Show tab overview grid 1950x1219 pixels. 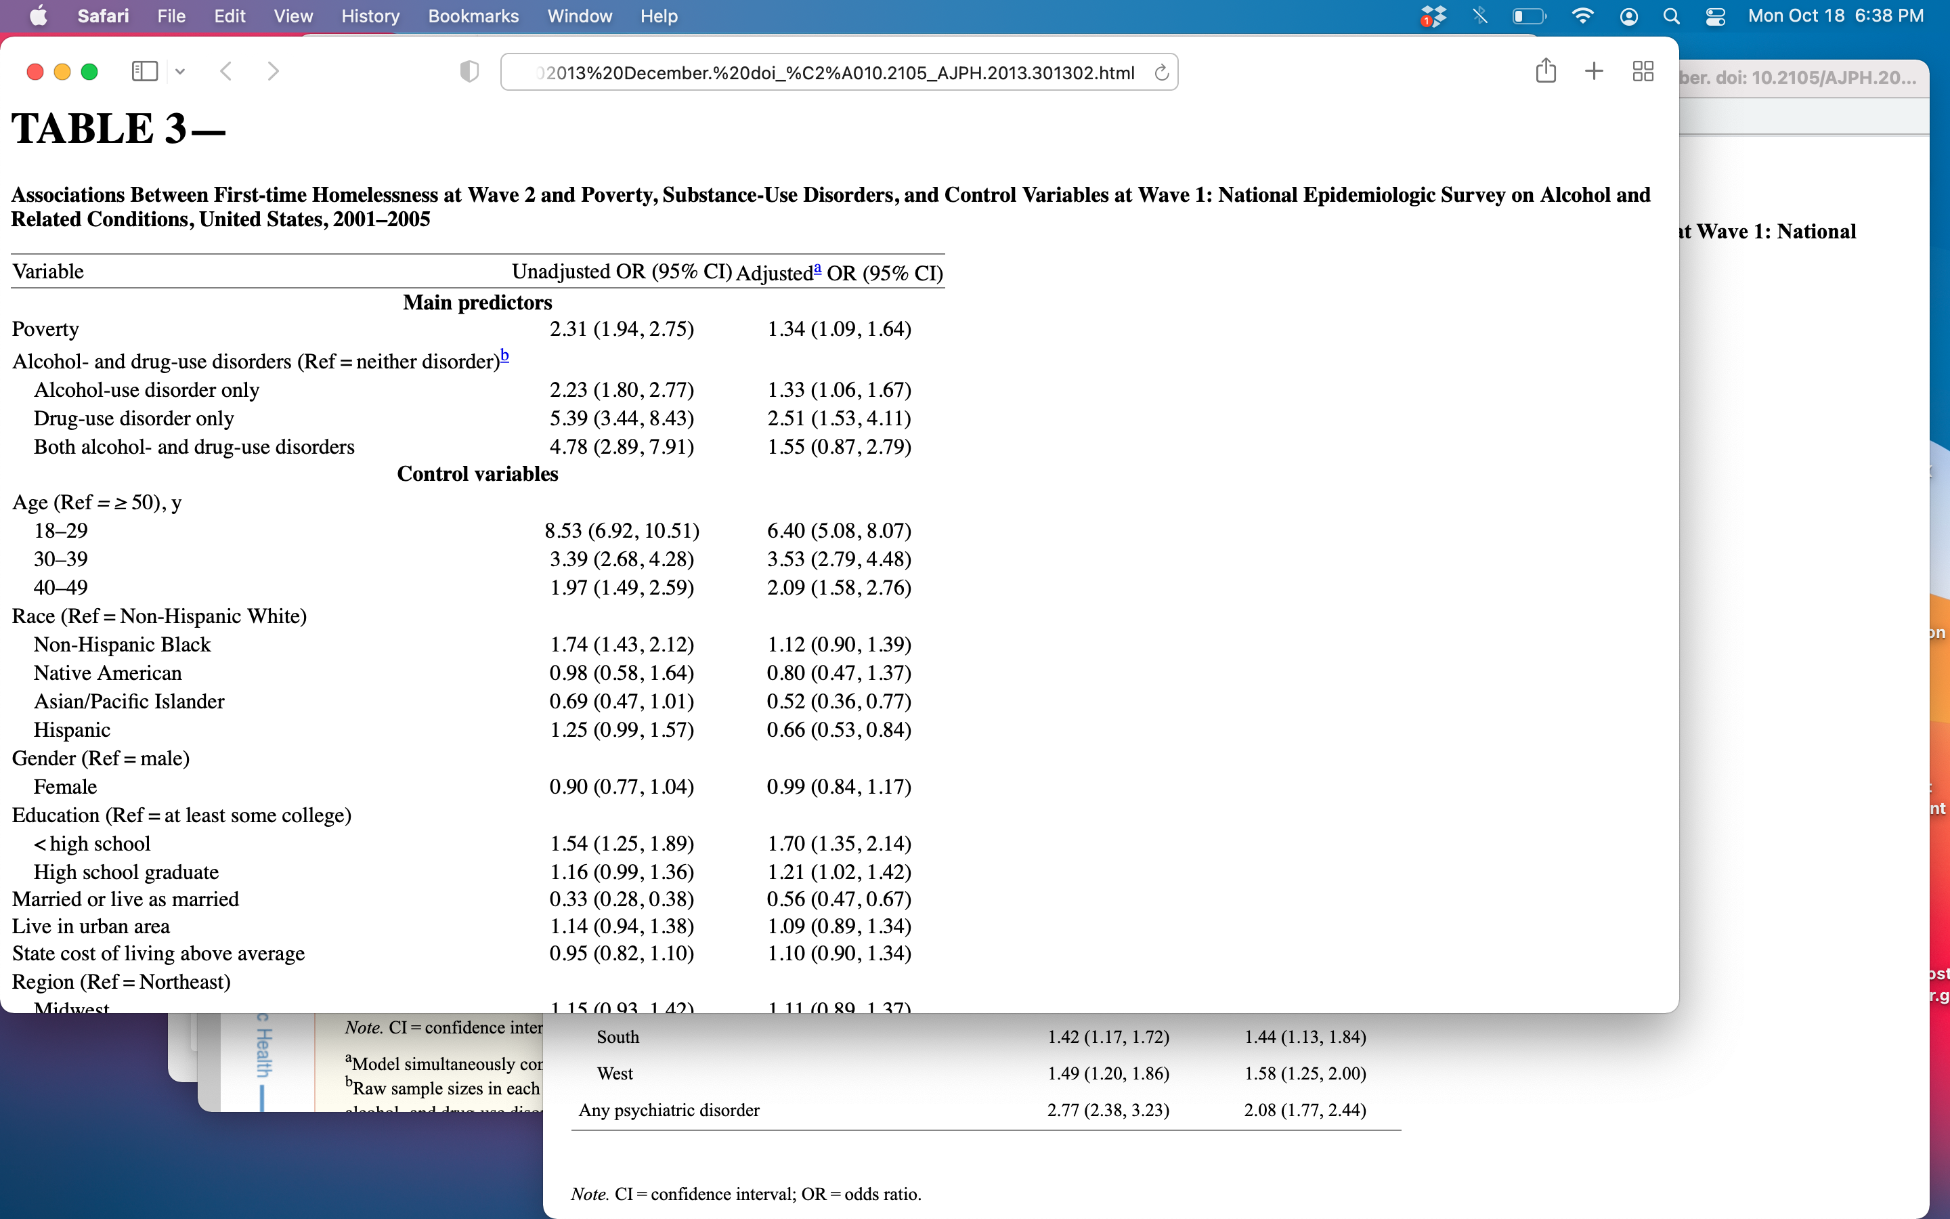coord(1642,71)
